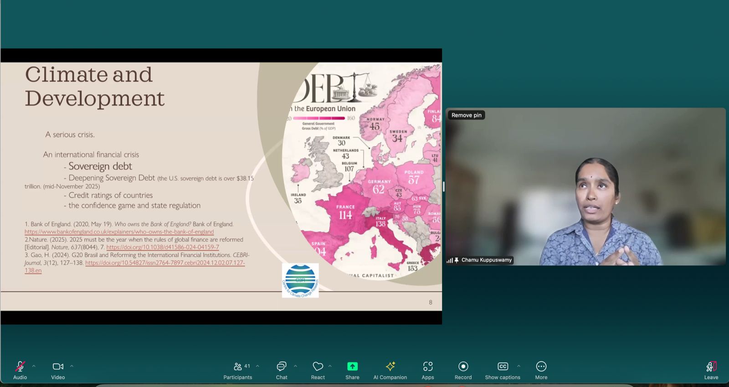This screenshot has height=387, width=729.
Task: Leave the meeting
Action: click(x=711, y=366)
